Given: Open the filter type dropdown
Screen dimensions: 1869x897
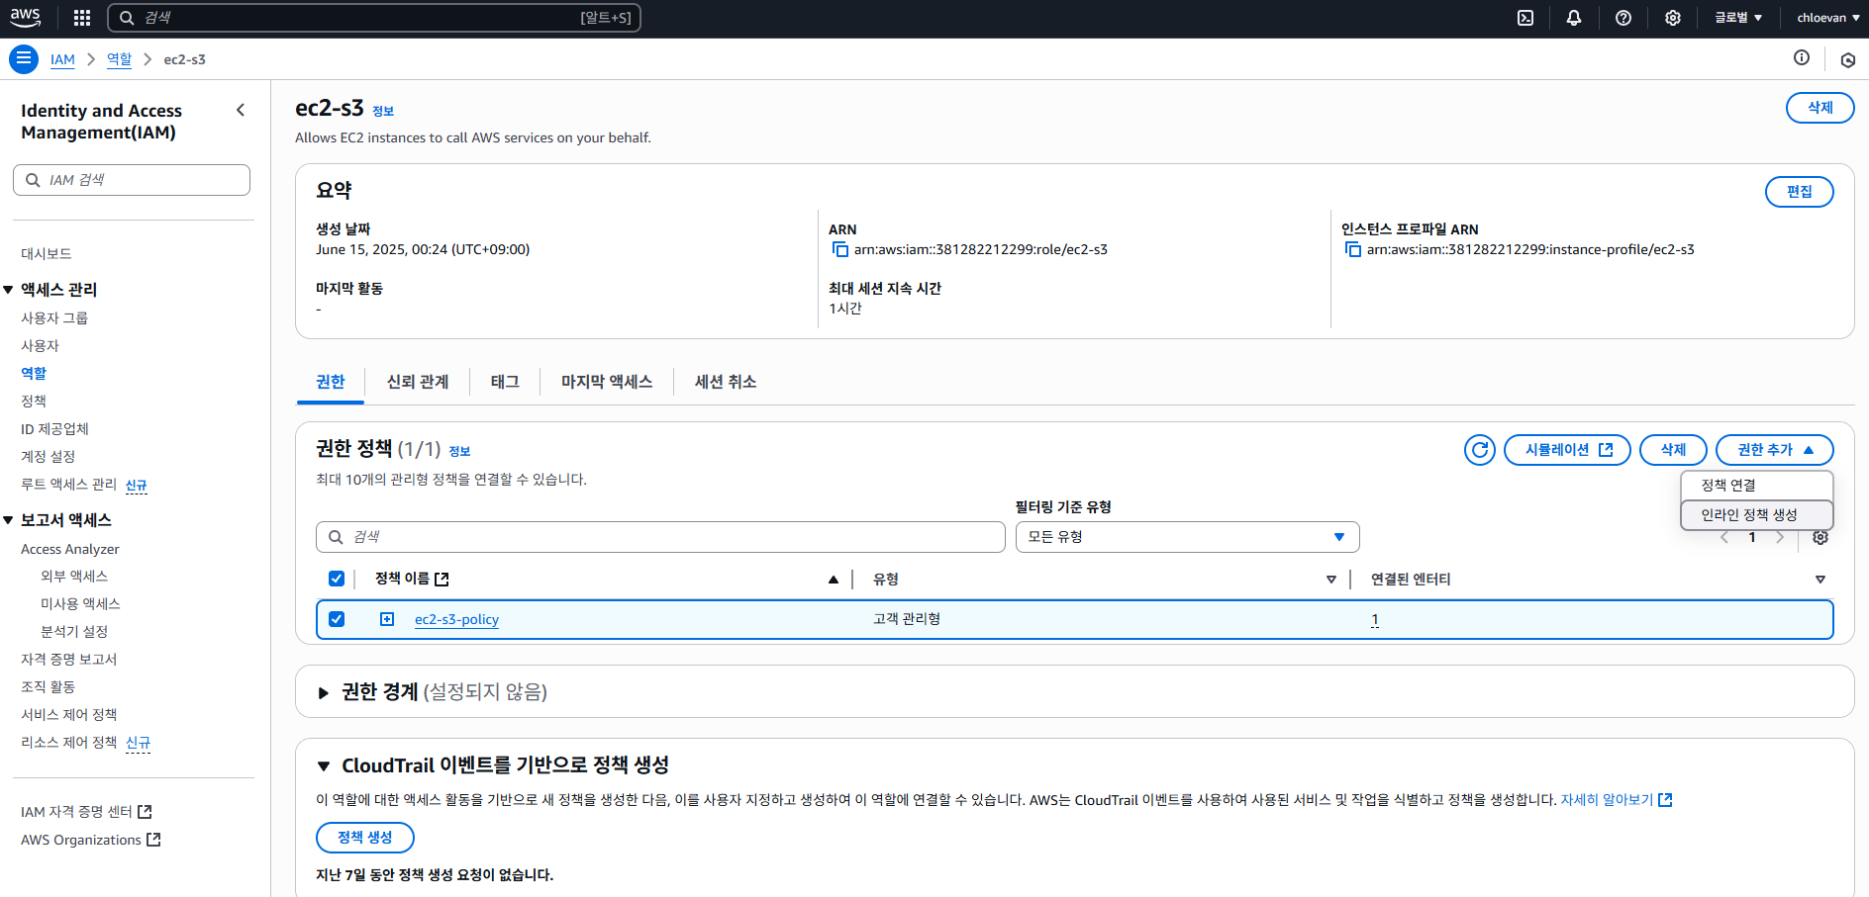Looking at the screenshot, I should [1187, 537].
